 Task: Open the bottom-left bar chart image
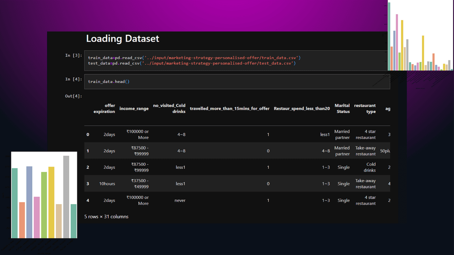coord(44,195)
